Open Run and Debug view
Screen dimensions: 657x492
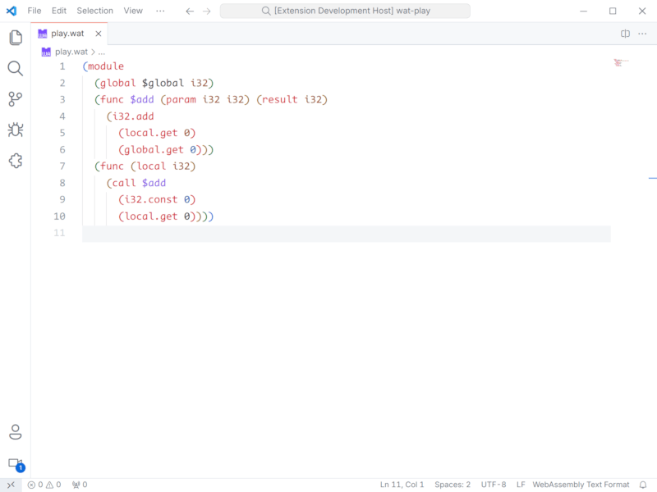click(15, 130)
